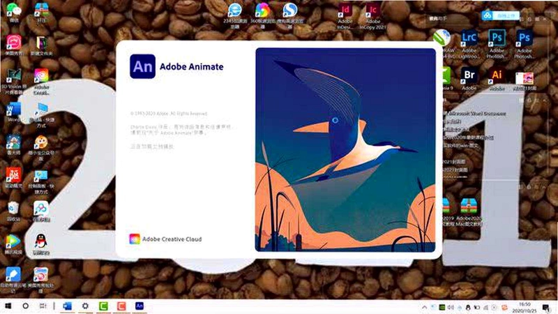Open the QQ penguin tray icon
Screen dimensions: 558x314
tap(468, 308)
